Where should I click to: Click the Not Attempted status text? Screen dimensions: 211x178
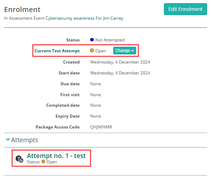(110, 40)
